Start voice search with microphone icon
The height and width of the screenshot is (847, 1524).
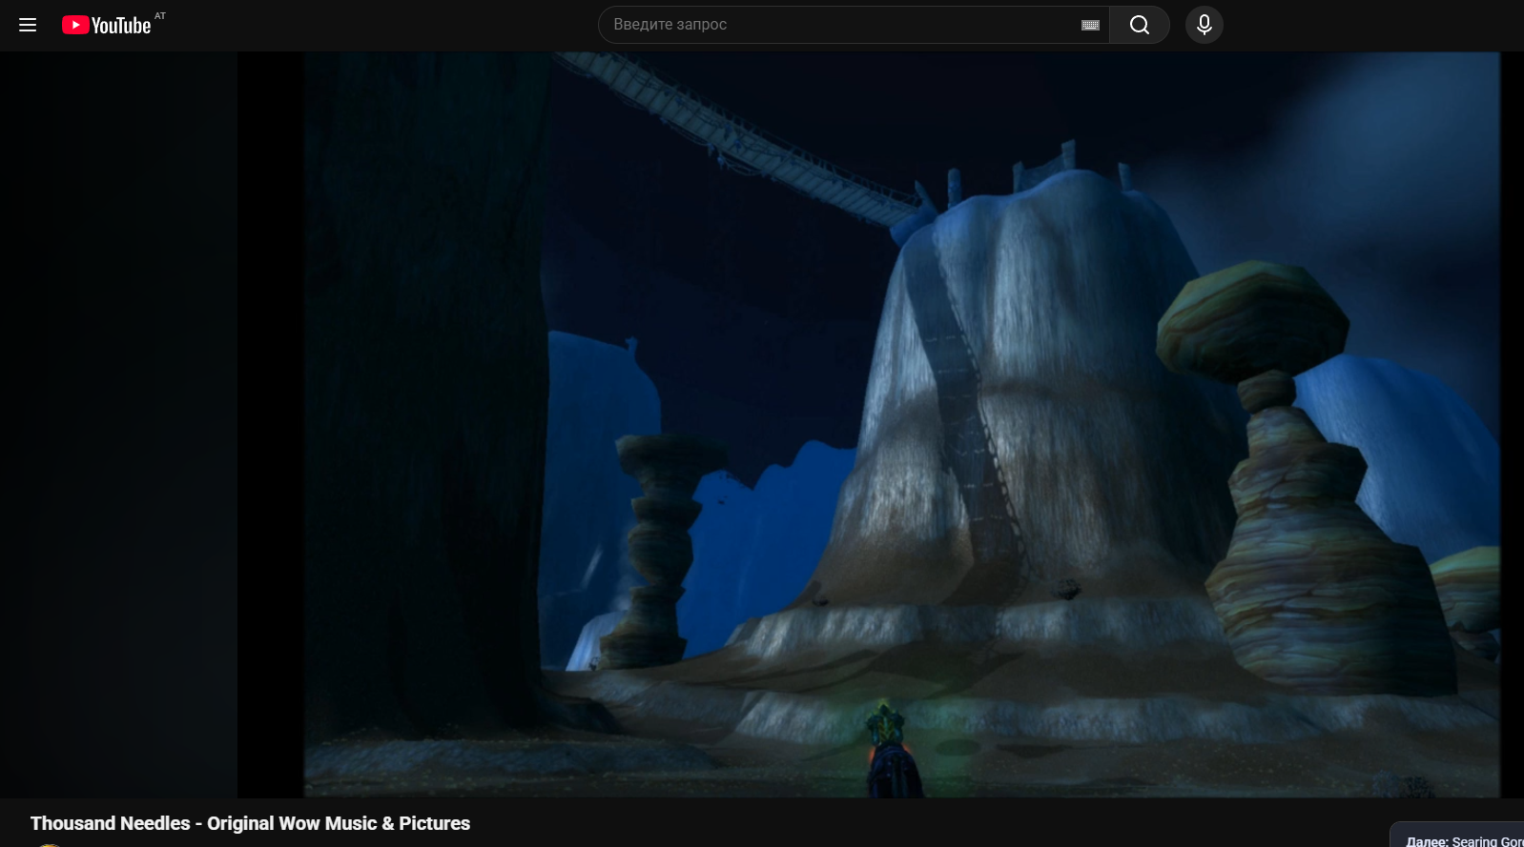click(1205, 25)
